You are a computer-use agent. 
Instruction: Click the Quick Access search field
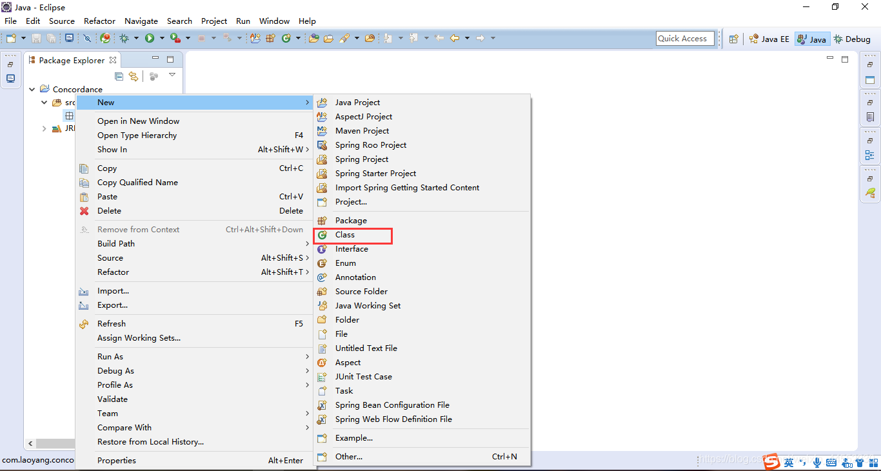tap(685, 39)
